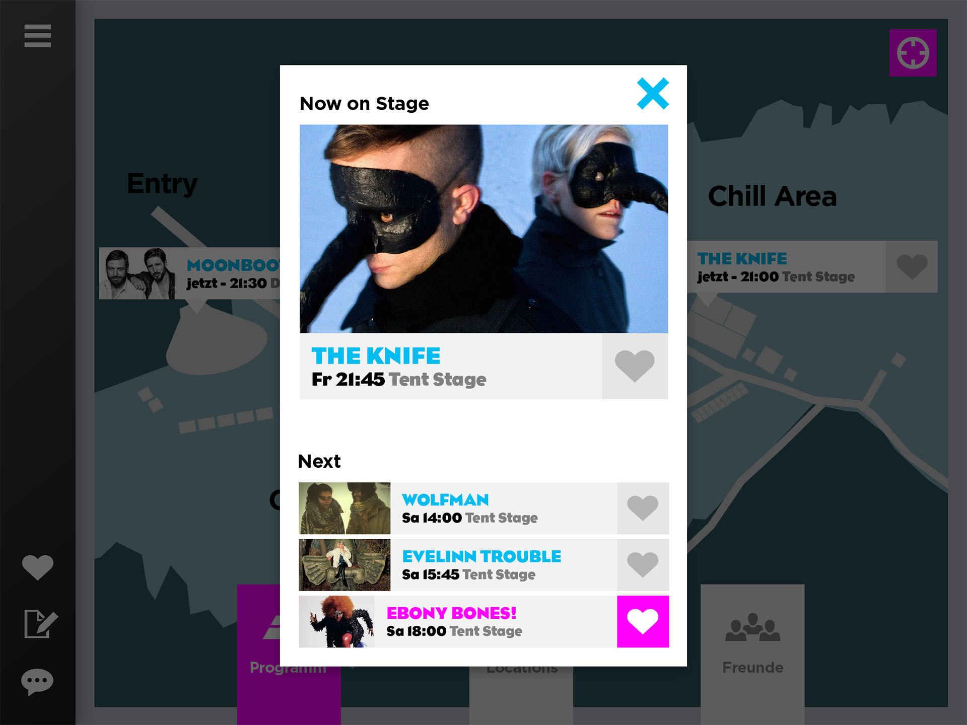Toggle the favorite heart for Wolfman
This screenshot has width=967, height=725.
coord(643,508)
